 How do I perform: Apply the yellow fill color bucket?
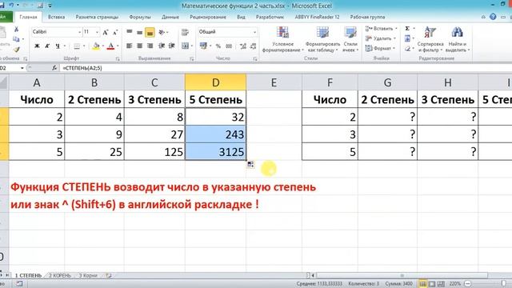click(x=96, y=46)
